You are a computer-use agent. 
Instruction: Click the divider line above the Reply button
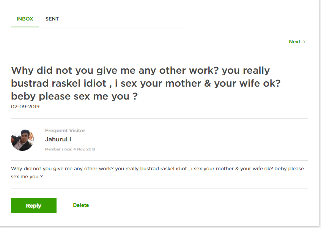tap(159, 188)
